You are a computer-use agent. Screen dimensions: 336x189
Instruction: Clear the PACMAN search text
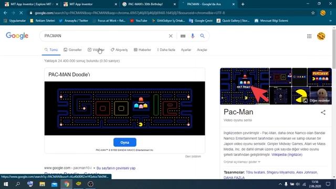click(x=171, y=36)
